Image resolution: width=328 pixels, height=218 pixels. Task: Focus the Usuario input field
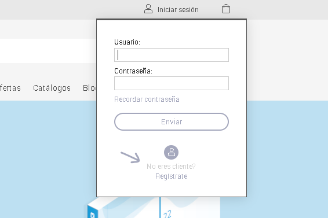click(x=172, y=55)
